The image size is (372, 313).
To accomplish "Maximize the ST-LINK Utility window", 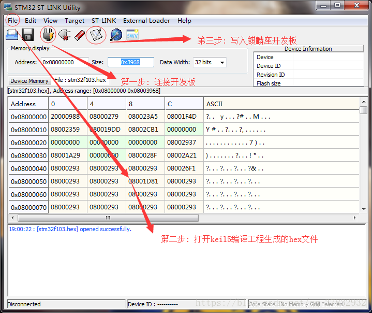I will coord(337,6).
